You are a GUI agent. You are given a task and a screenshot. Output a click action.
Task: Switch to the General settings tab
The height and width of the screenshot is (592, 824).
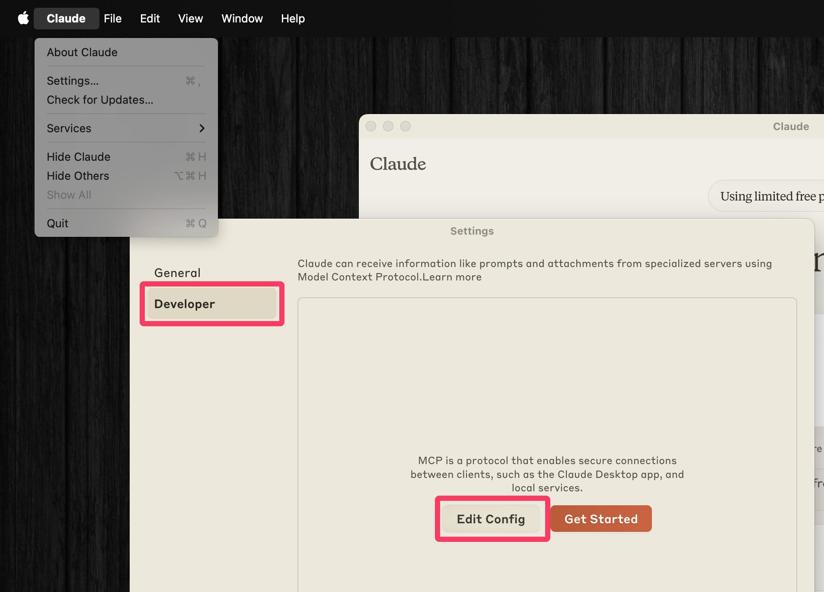click(x=177, y=273)
